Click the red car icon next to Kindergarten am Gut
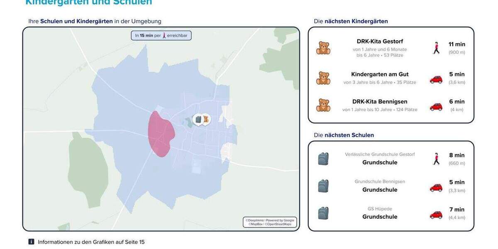This screenshot has height=249, width=498. pos(436,79)
